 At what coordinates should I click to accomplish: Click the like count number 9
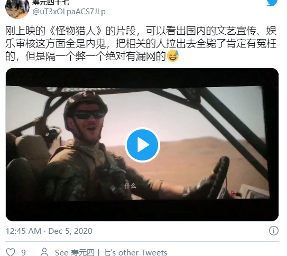click(23, 253)
